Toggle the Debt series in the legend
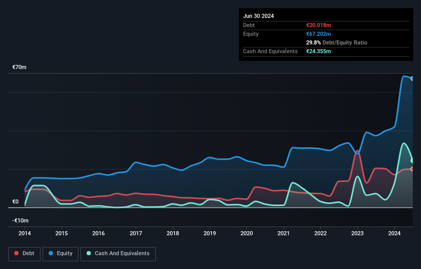Image resolution: width=421 pixels, height=269 pixels. point(24,253)
